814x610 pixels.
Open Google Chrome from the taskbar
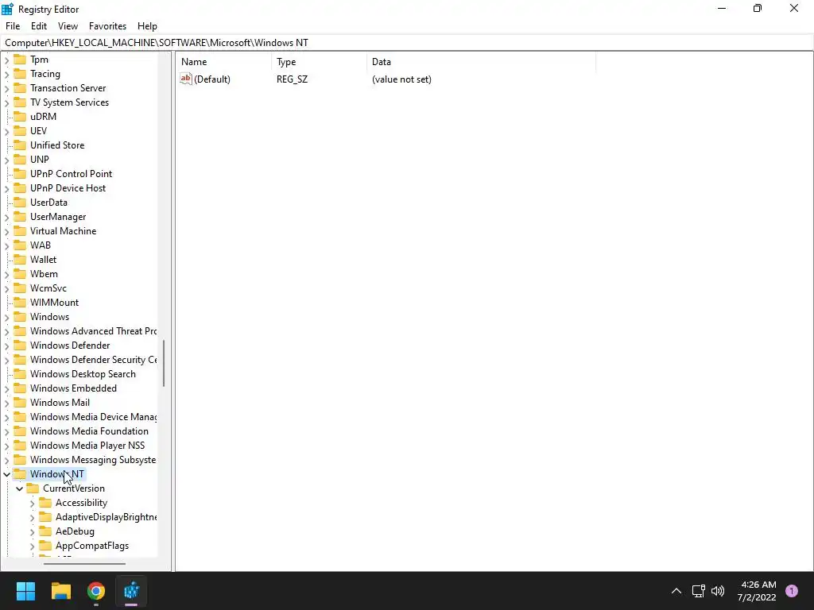pos(96,591)
